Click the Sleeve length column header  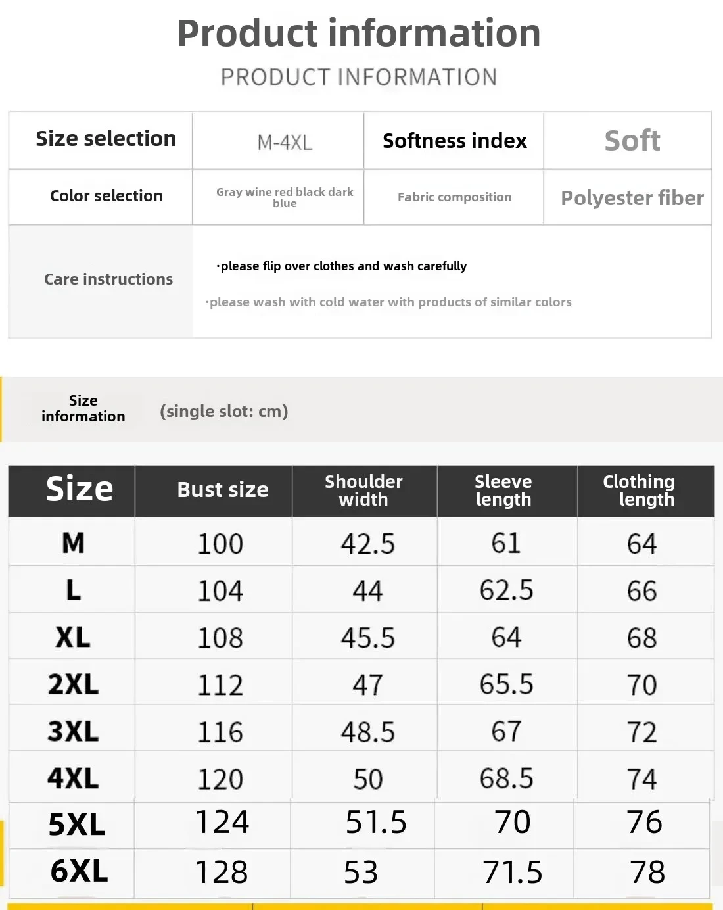503,491
